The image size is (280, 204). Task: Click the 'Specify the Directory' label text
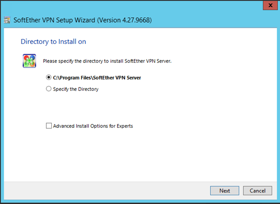coord(76,89)
